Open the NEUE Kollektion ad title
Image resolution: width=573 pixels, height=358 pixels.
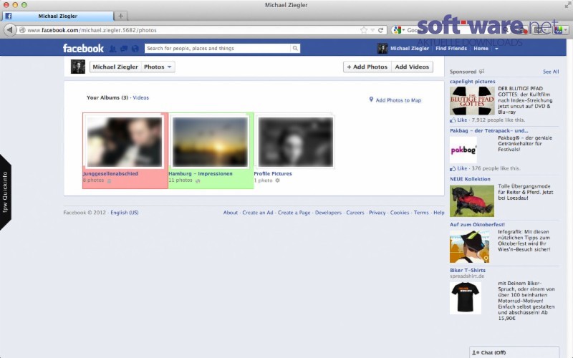pyautogui.click(x=470, y=179)
